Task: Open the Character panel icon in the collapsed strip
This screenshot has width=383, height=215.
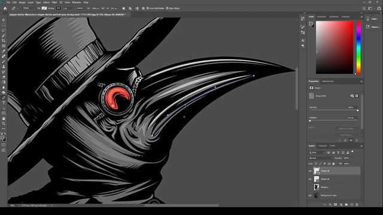Action: [x=303, y=41]
